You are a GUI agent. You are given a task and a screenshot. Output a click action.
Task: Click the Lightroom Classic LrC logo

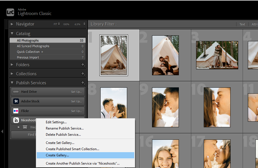10,12
